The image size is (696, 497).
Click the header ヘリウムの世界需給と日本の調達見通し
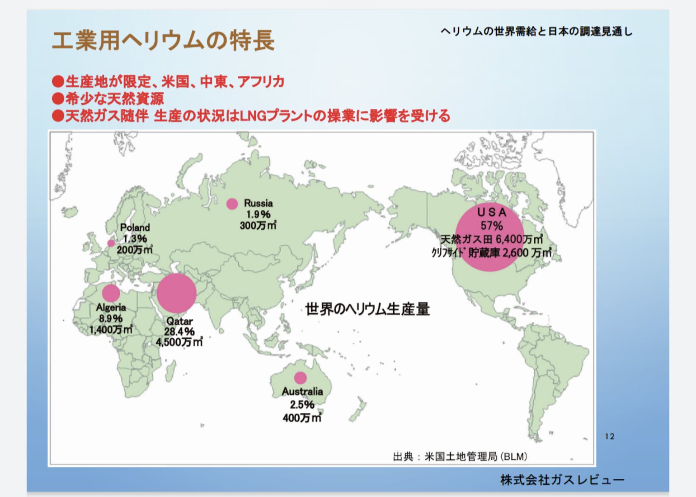pyautogui.click(x=536, y=31)
